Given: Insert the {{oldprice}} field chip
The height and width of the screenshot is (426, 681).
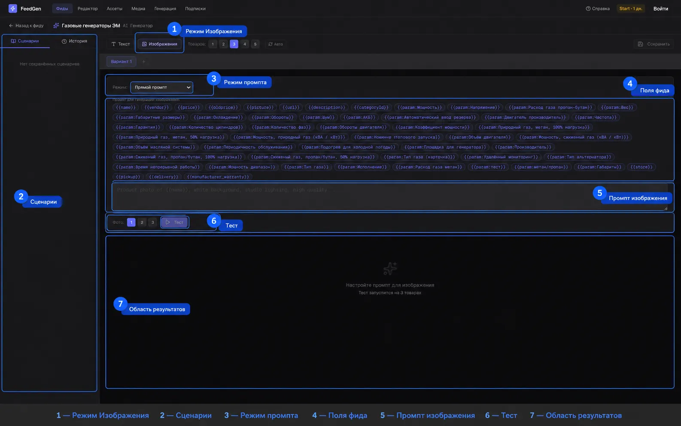Looking at the screenshot, I should point(223,107).
